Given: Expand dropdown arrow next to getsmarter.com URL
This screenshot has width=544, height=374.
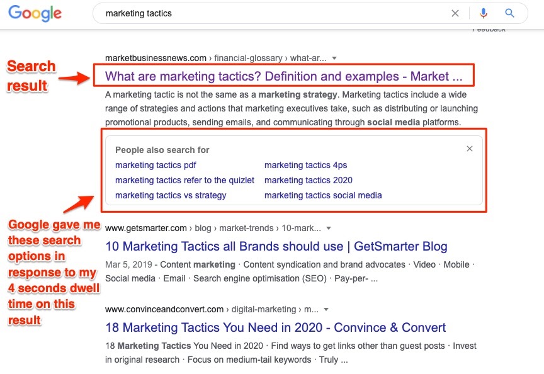Looking at the screenshot, I should pyautogui.click(x=329, y=229).
